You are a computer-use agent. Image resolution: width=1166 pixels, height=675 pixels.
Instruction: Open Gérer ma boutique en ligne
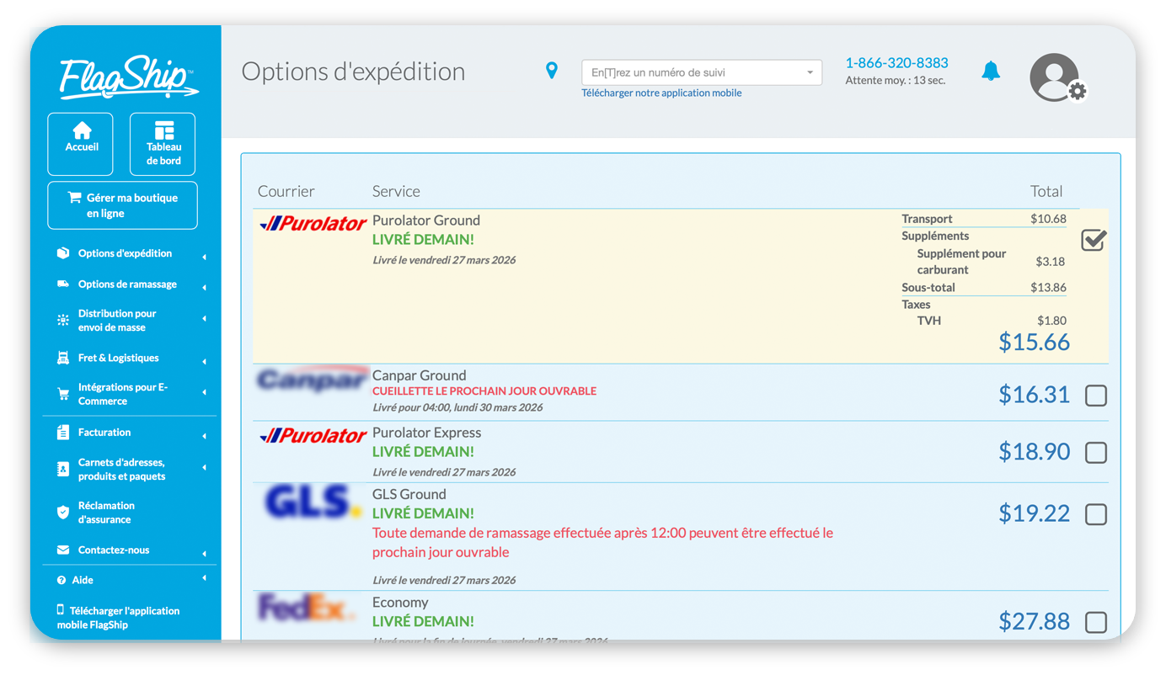[x=122, y=205]
